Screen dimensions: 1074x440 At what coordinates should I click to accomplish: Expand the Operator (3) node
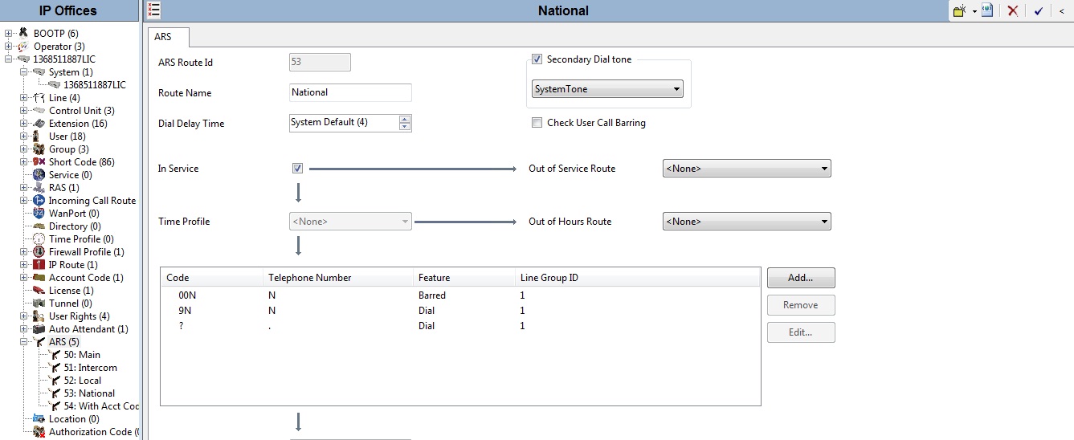8,47
